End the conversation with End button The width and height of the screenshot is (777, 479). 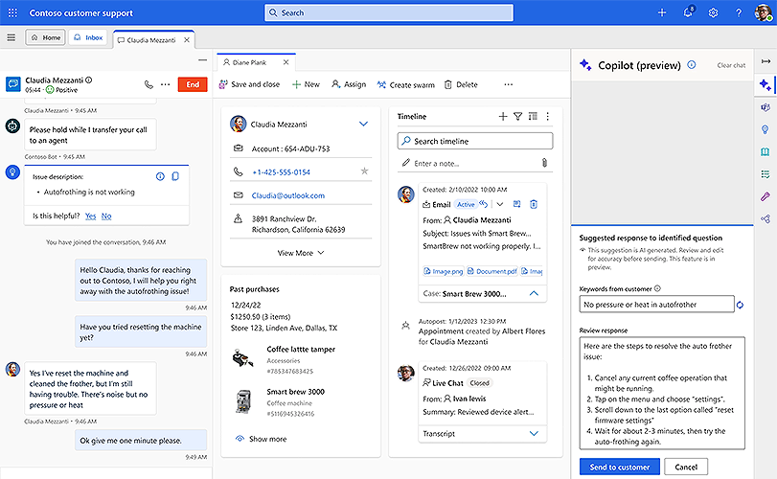(192, 84)
